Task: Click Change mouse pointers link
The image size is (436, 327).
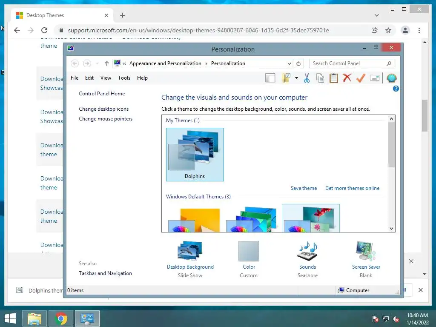Action: click(106, 119)
